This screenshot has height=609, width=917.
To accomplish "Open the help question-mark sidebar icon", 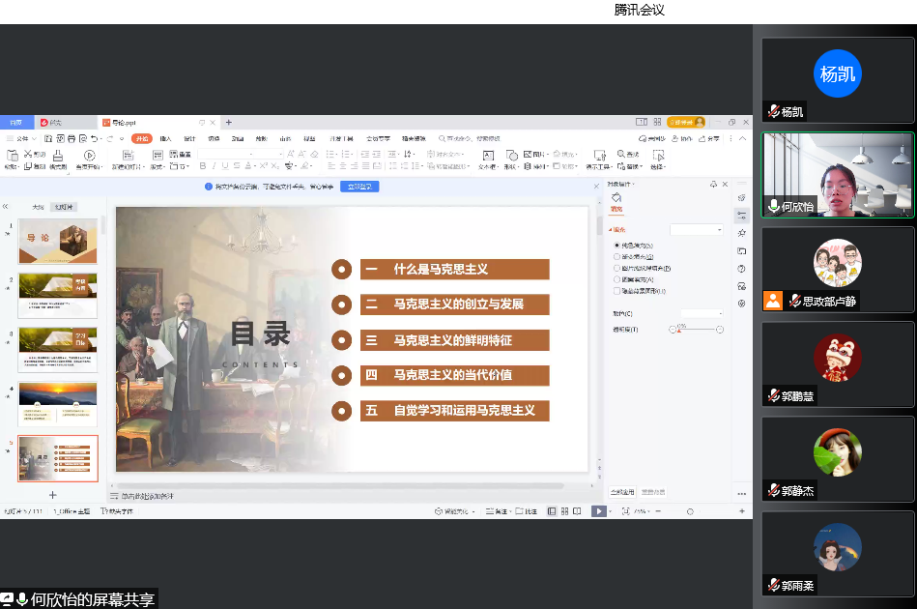I will pos(741,269).
